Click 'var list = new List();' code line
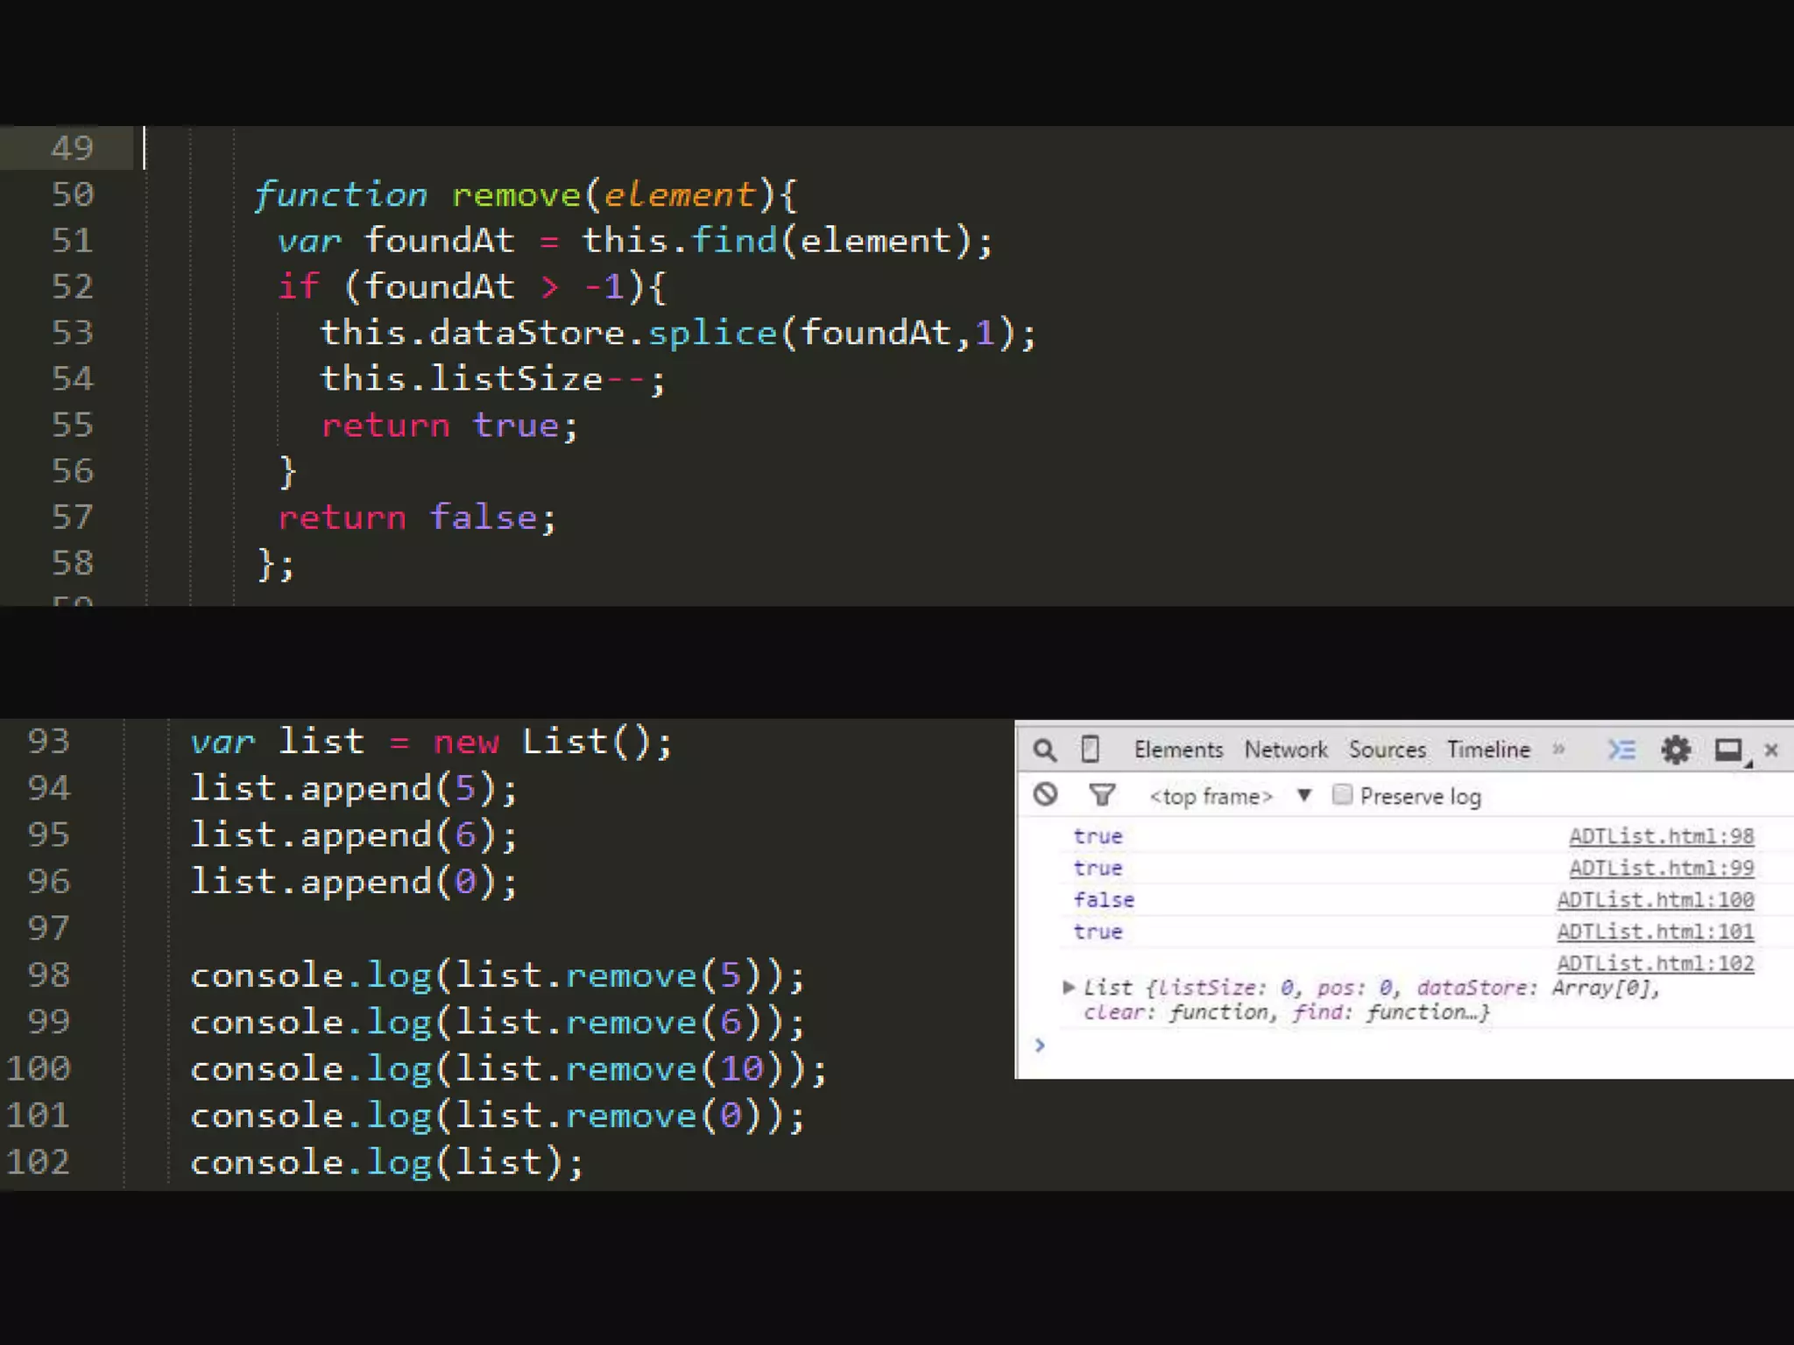Image resolution: width=1794 pixels, height=1345 pixels. coord(432,742)
